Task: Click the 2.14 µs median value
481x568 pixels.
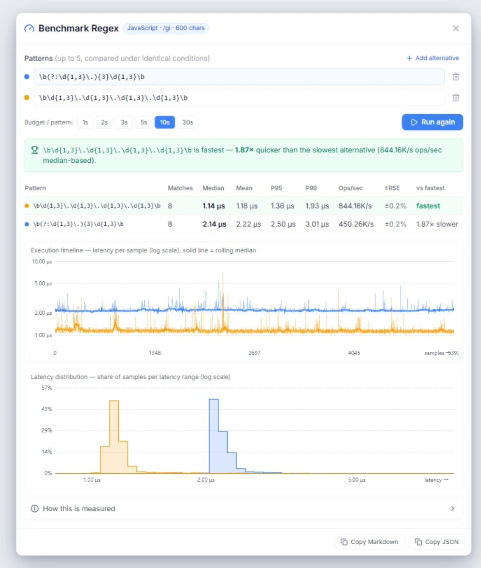Action: click(214, 224)
